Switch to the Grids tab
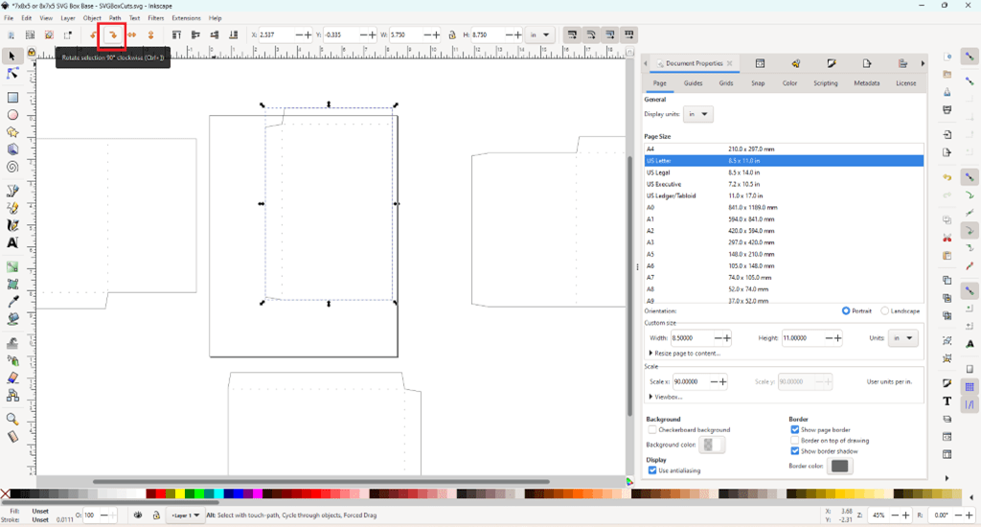The width and height of the screenshot is (981, 527). coord(726,83)
